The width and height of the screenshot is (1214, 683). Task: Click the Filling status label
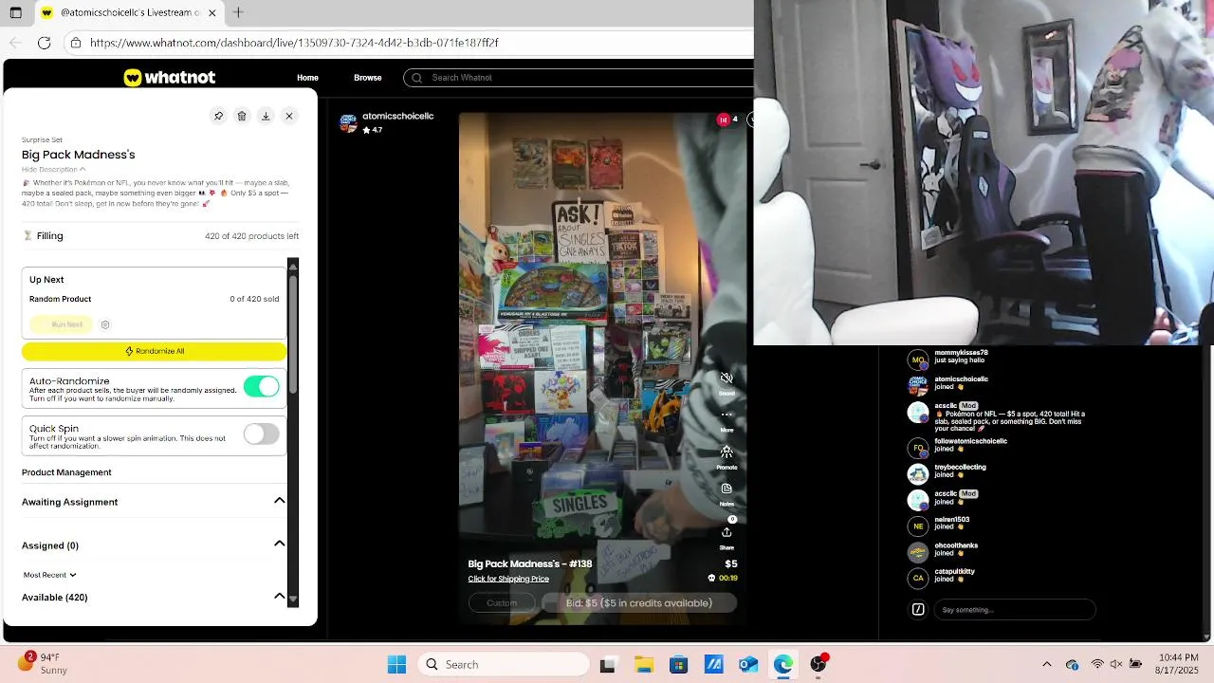(x=49, y=236)
